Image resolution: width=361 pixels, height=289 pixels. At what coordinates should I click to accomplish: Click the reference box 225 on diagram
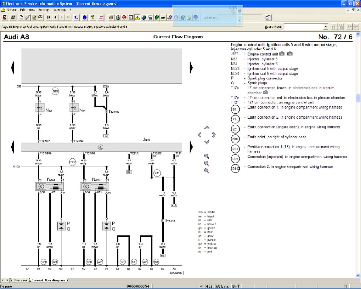[x=106, y=86]
